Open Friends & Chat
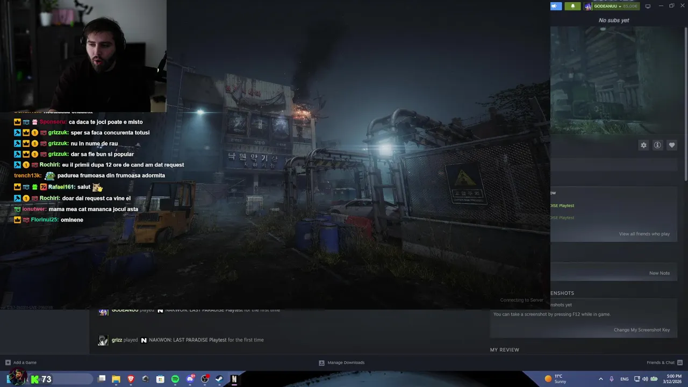The image size is (688, 387). (661, 362)
